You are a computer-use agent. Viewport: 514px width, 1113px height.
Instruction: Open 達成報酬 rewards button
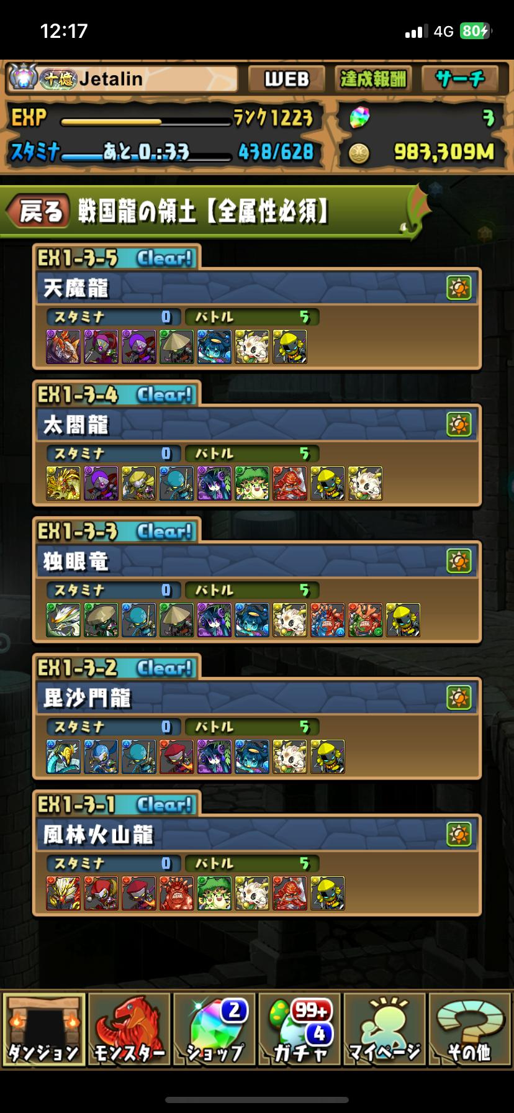pyautogui.click(x=373, y=79)
